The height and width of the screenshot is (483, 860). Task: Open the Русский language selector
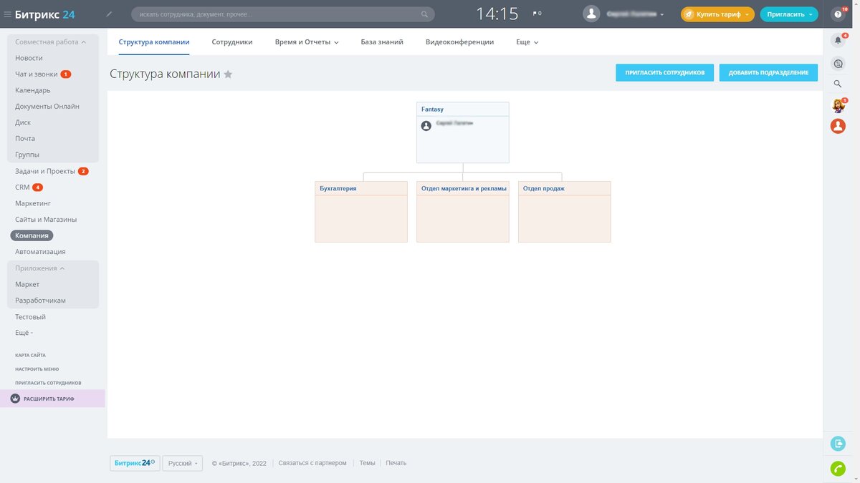183,463
